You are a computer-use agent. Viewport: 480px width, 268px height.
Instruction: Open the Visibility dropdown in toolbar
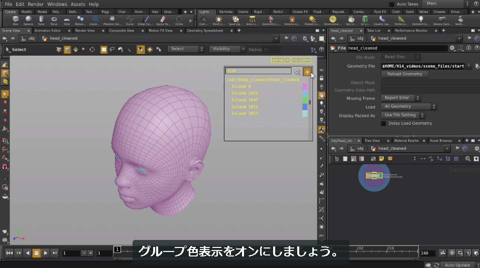point(227,49)
